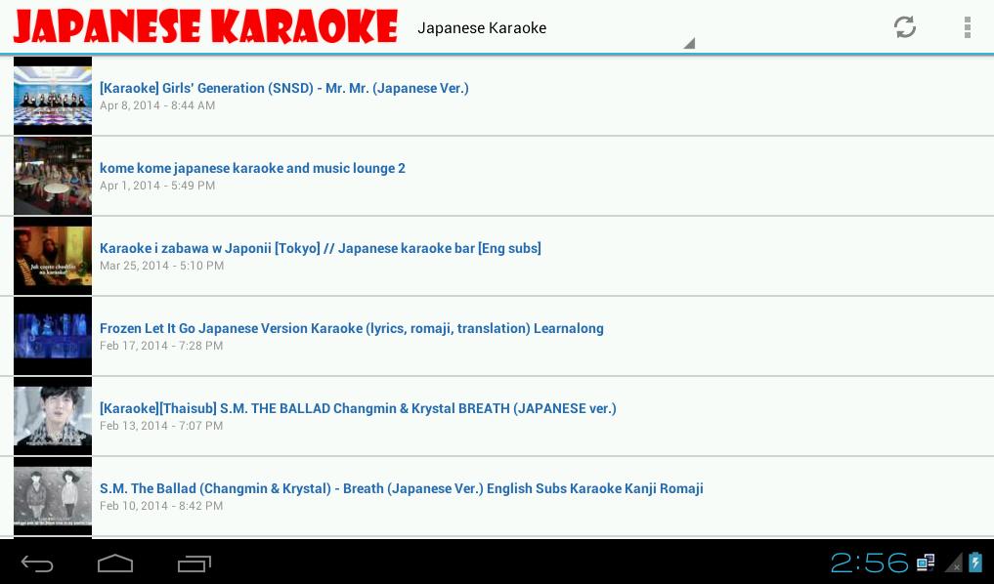Screen dimensions: 994x584
Task: Tap the Android home button
Action: (115, 563)
